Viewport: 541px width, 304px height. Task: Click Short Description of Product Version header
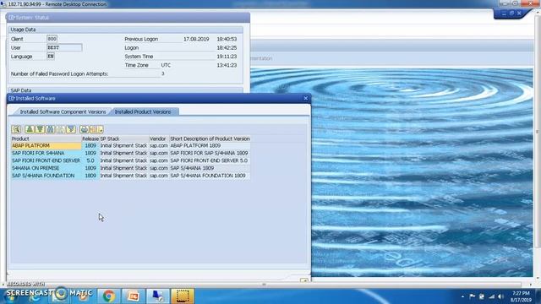[210, 138]
